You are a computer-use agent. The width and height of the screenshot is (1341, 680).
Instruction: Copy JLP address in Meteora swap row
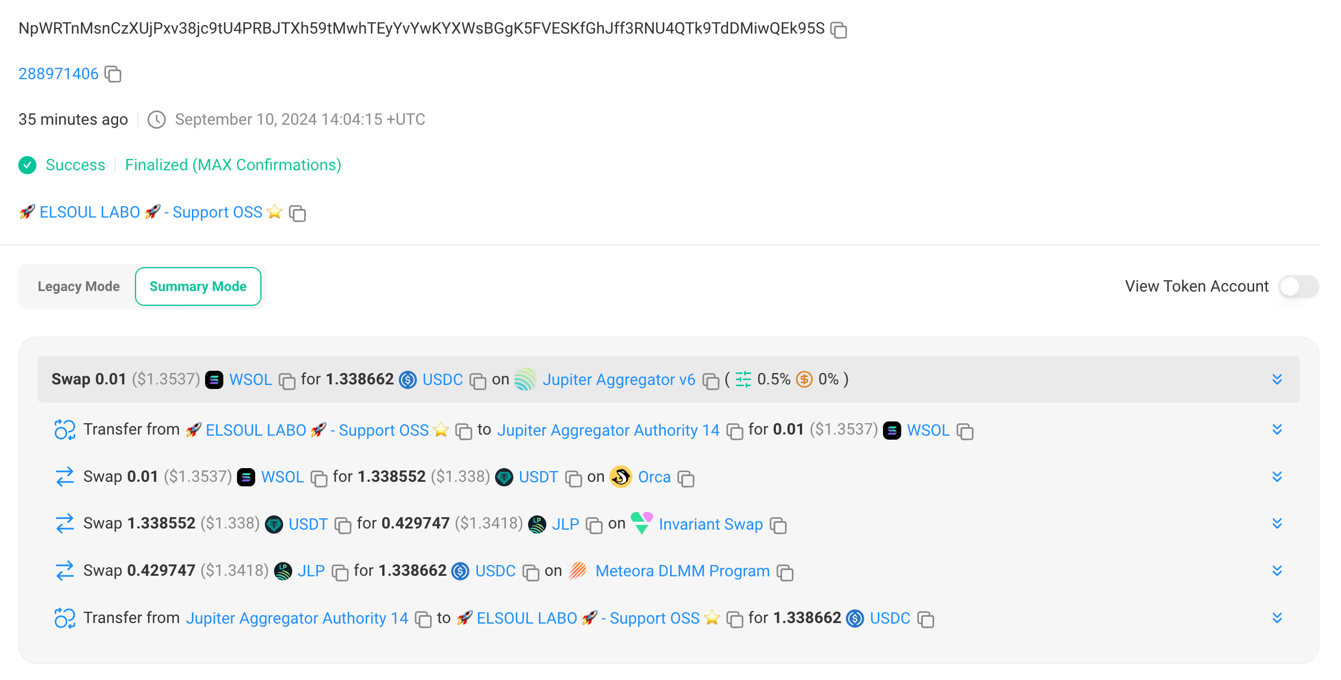point(340,573)
